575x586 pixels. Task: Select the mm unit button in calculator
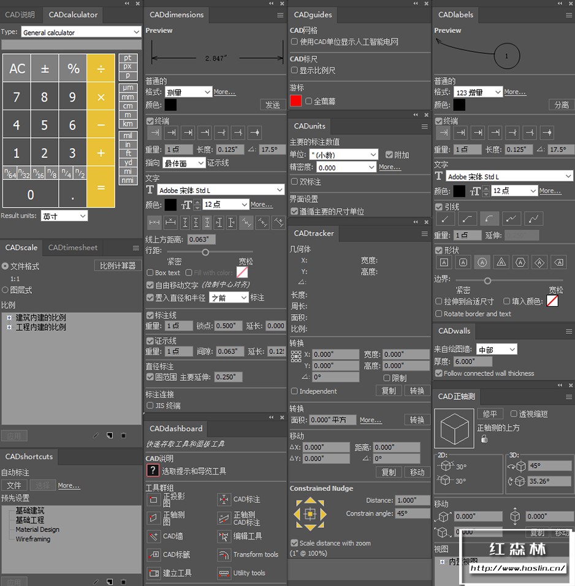(128, 97)
